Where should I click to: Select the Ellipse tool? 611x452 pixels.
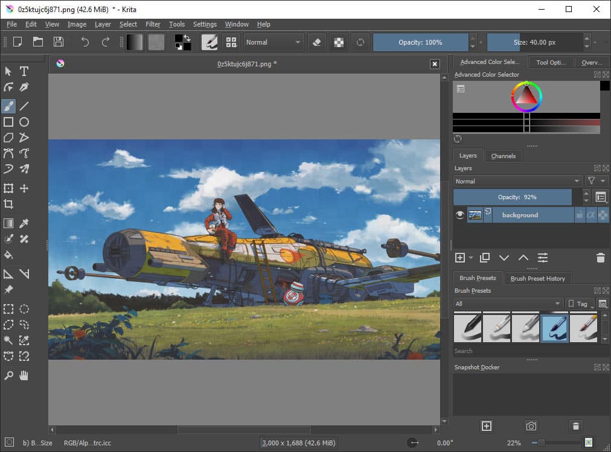click(x=24, y=122)
